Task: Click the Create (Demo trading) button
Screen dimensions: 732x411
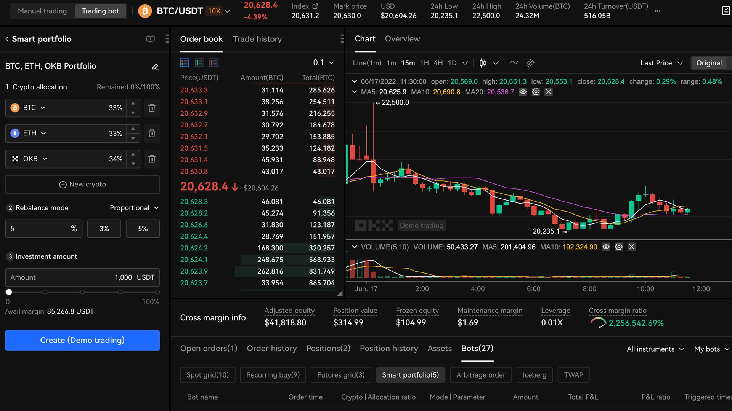Action: coord(82,340)
